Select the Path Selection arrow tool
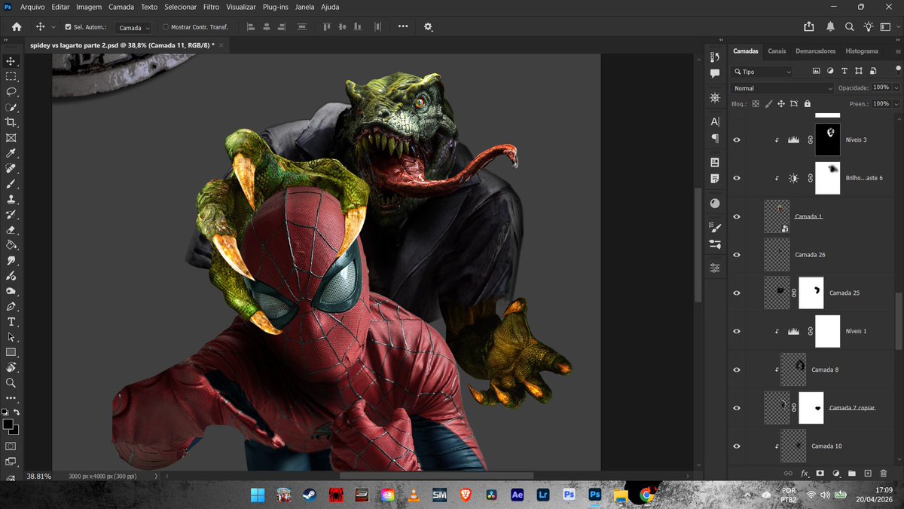 11,337
